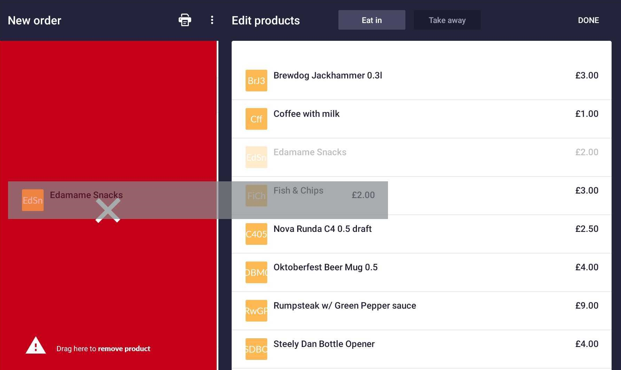Click the £2.50 price of Nova Runda

pos(586,229)
